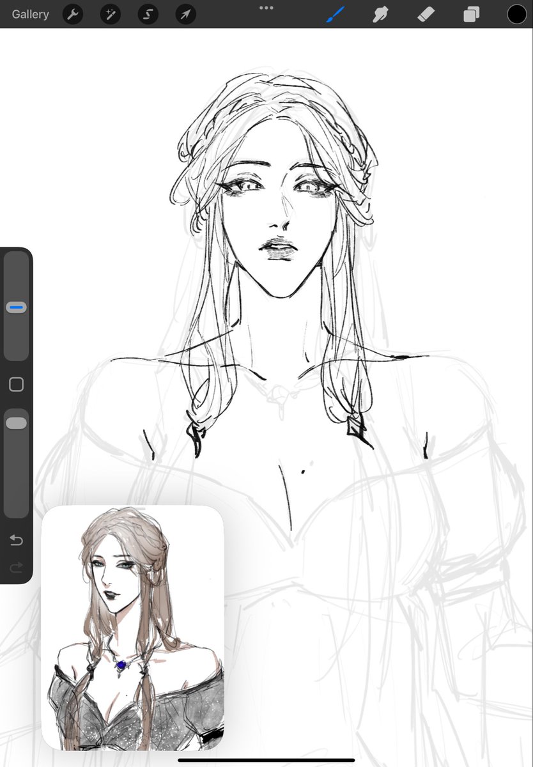Open the Actions wrench menu

[73, 14]
